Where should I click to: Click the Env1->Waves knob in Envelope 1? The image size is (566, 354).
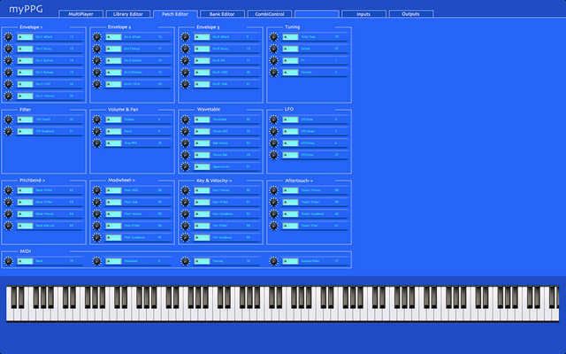pyautogui.click(x=8, y=96)
